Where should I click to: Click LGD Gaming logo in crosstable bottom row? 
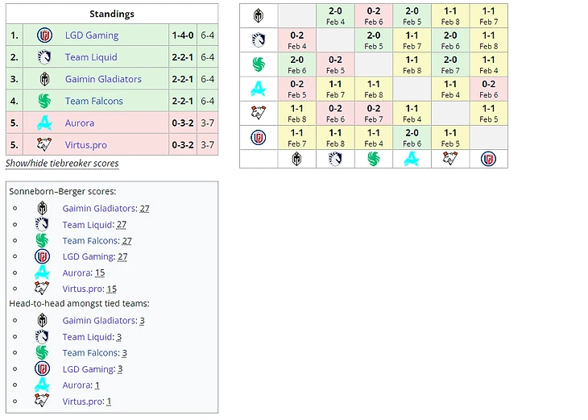pyautogui.click(x=488, y=159)
